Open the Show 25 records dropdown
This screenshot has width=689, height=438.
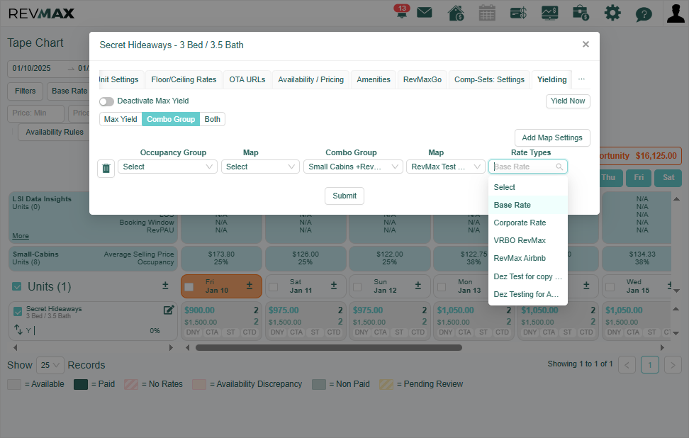pos(50,365)
